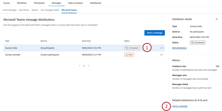Go to Data & Analysis tab
222x111 pixels.
tap(75, 3)
